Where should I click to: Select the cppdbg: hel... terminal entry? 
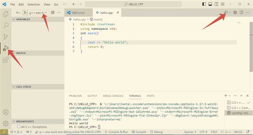pyautogui.click(x=238, y=113)
